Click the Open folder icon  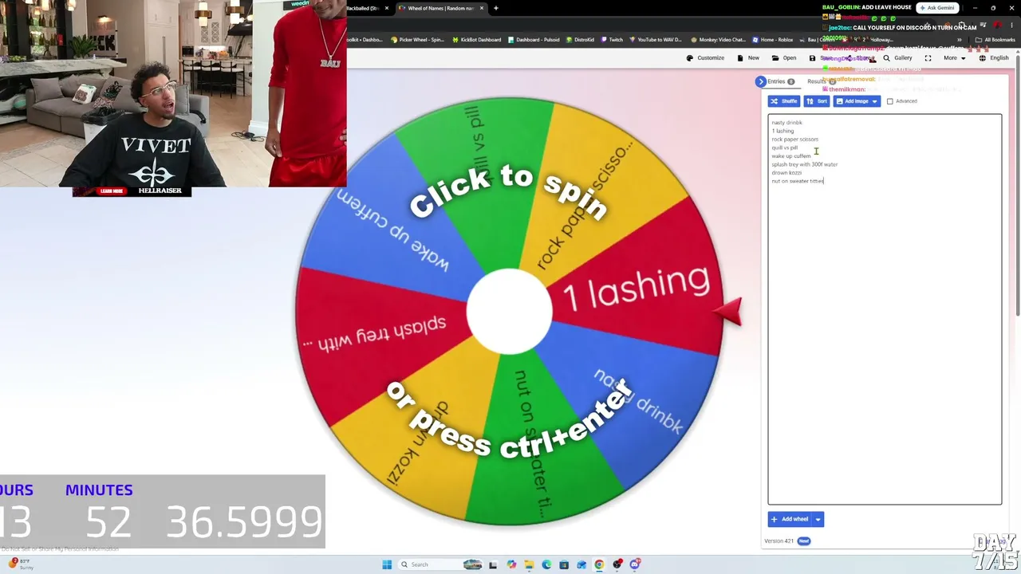775,58
